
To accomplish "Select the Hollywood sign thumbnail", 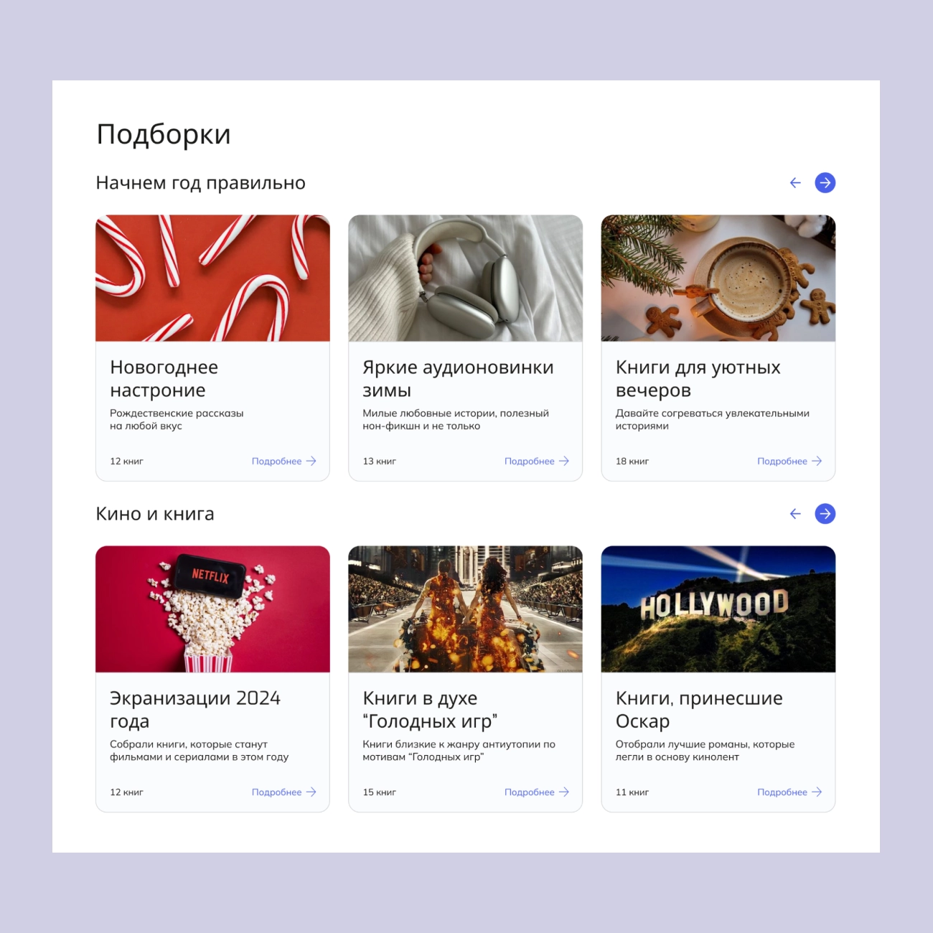I will 718,609.
